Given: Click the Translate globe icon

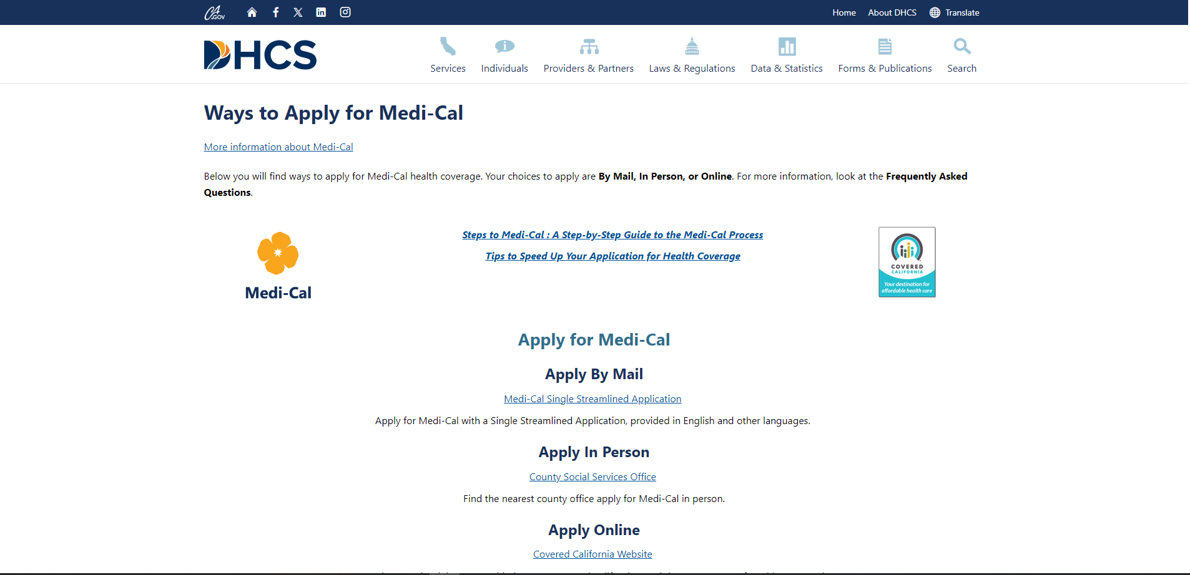Looking at the screenshot, I should point(935,12).
